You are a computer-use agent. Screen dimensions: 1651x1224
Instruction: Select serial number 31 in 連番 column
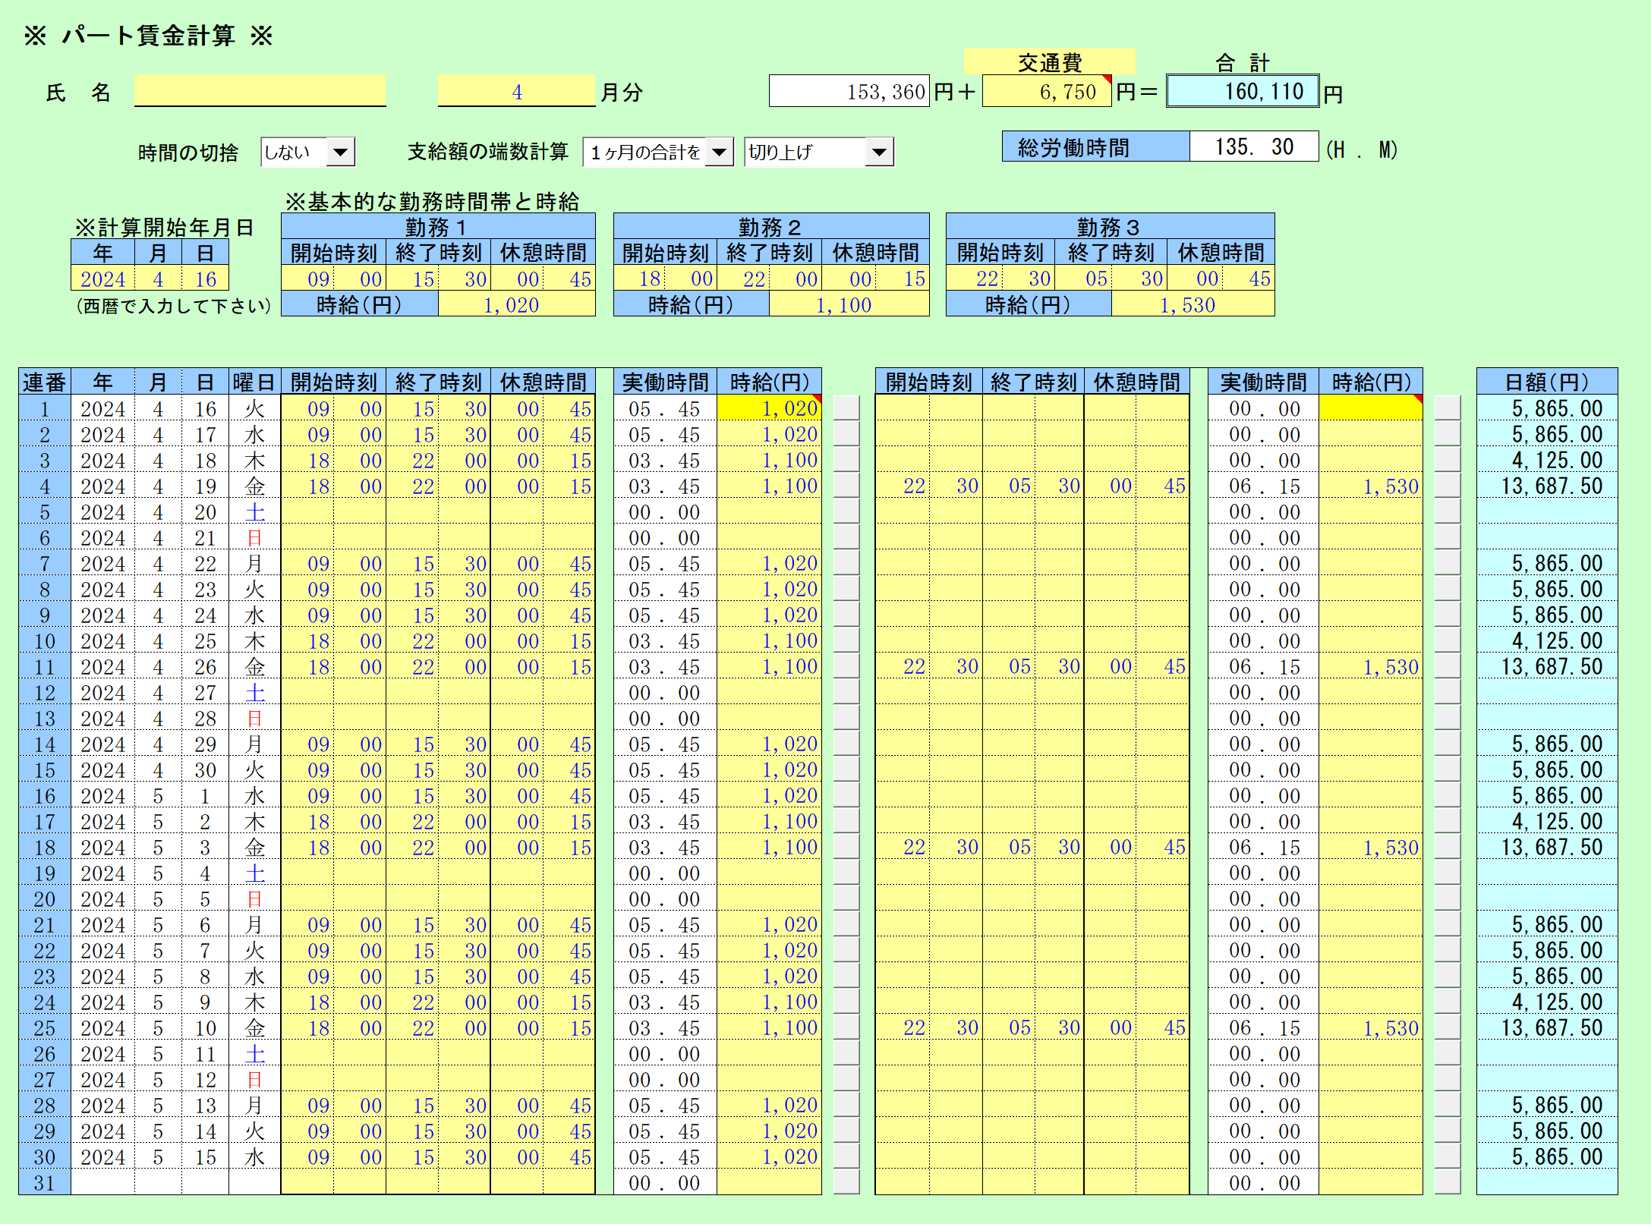pos(45,1182)
